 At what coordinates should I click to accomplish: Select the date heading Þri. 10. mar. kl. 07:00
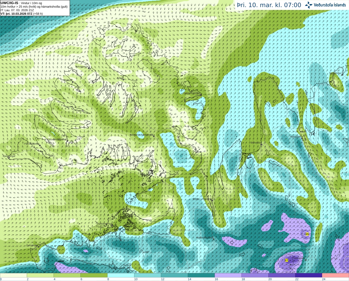tap(269, 5)
